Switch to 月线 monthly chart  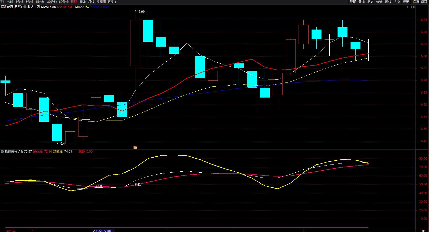(x=91, y=2)
